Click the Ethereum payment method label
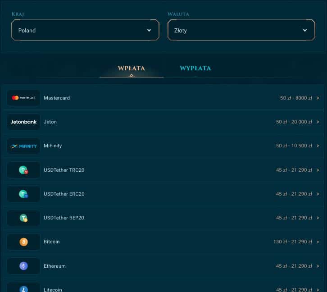The height and width of the screenshot is (292, 327). (54, 266)
